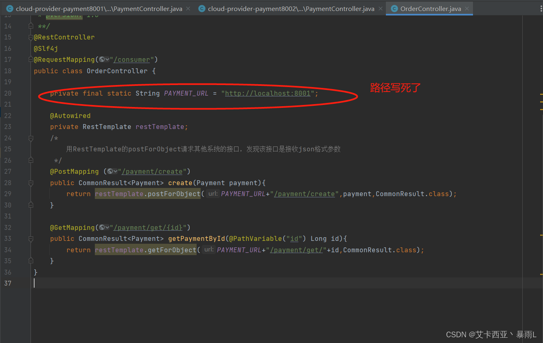This screenshot has width=543, height=343.
Task: Click class icon on payment8002 PaymentController tab
Action: [201, 9]
